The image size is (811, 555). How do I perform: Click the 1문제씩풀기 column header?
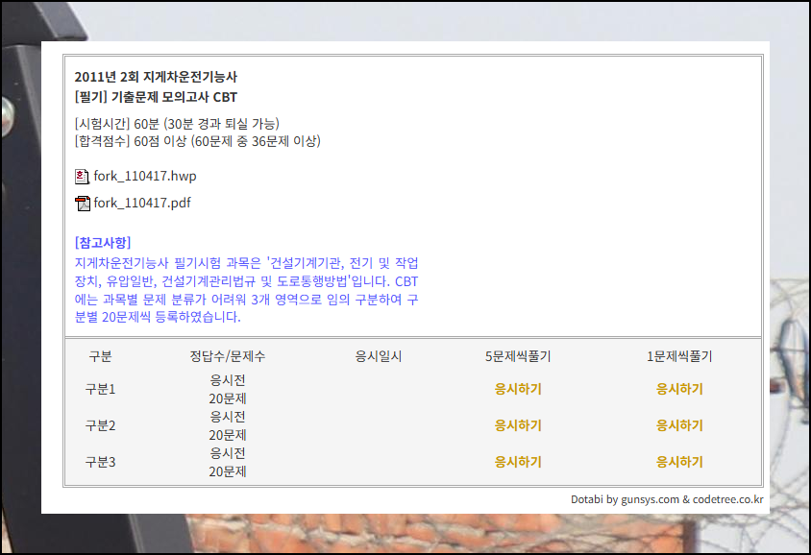coord(679,356)
